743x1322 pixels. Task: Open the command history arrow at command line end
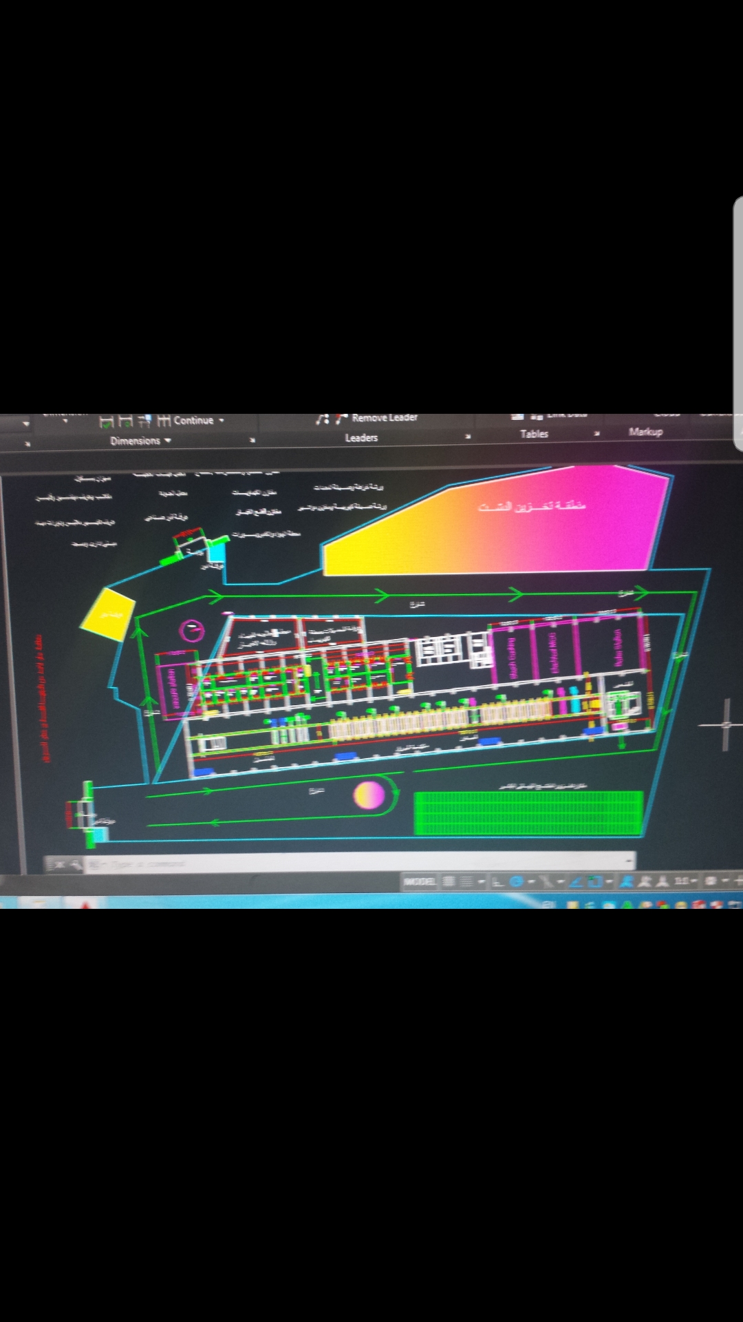coord(629,861)
